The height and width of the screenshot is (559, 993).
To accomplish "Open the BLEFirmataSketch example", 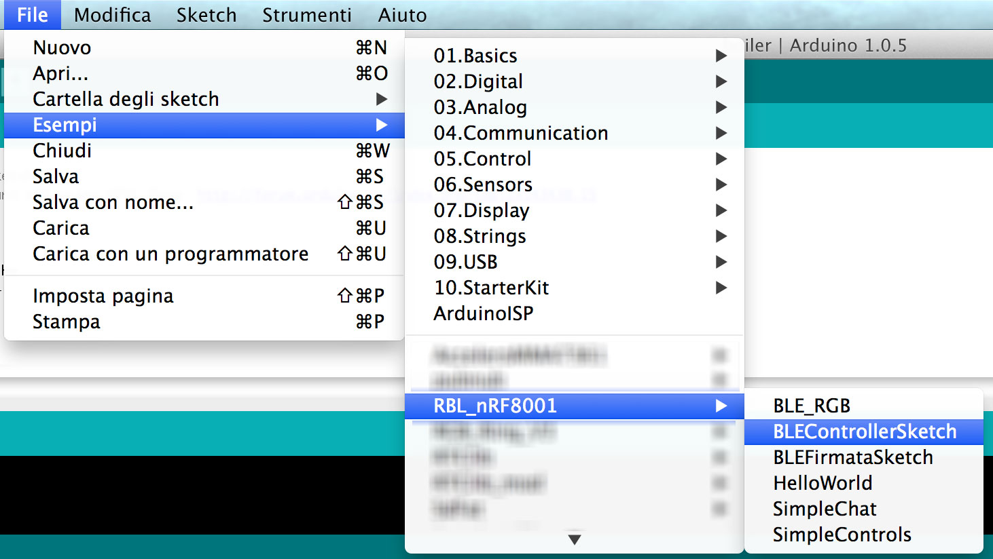I will pyautogui.click(x=852, y=458).
